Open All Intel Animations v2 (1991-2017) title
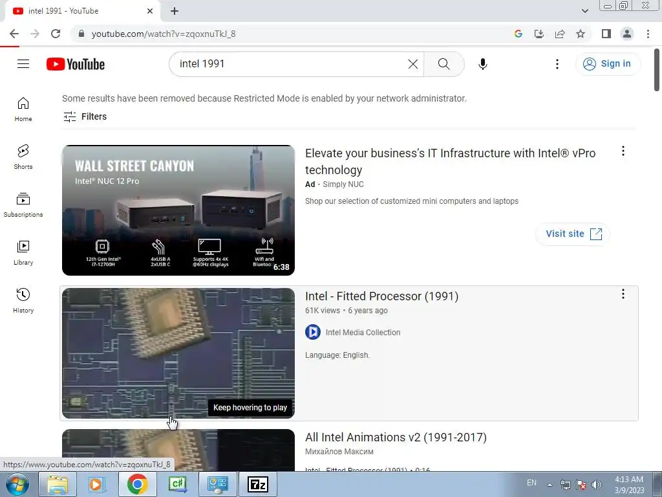 396,437
